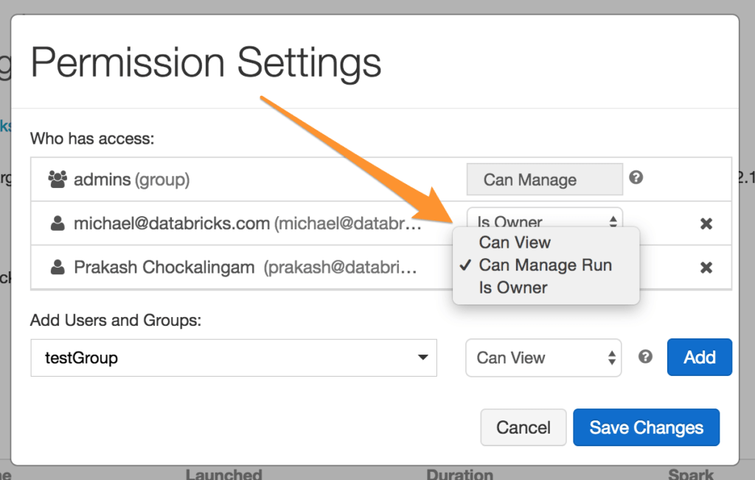Click Prakash Chockalingam user icon
755x480 pixels.
tap(57, 267)
